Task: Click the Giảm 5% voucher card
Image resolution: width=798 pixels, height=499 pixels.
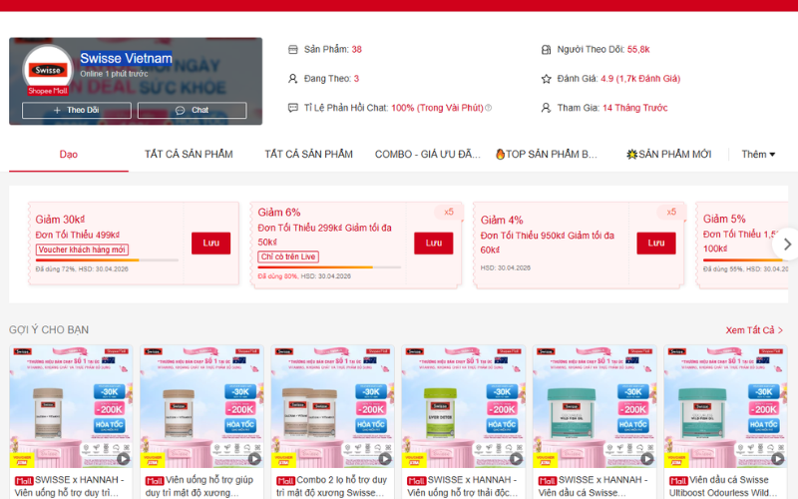Action: pyautogui.click(x=742, y=246)
